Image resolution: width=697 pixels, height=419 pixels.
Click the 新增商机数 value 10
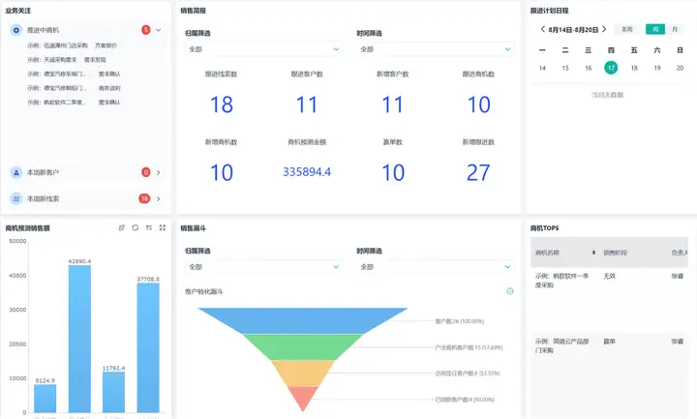pos(222,172)
